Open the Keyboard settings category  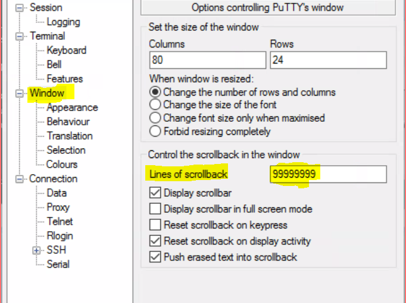tap(67, 50)
